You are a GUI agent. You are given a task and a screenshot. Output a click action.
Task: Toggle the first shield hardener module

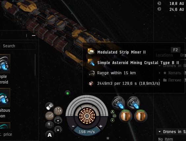tap(126, 116)
